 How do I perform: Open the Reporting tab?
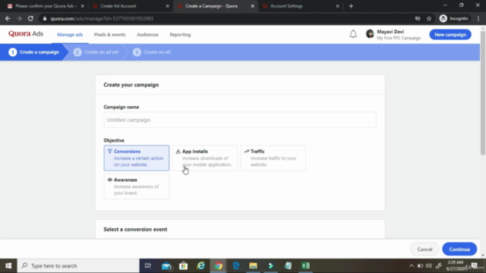[x=180, y=35]
